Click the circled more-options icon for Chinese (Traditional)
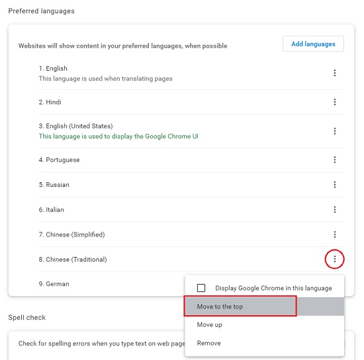This screenshot has width=364, height=360. coord(334,259)
